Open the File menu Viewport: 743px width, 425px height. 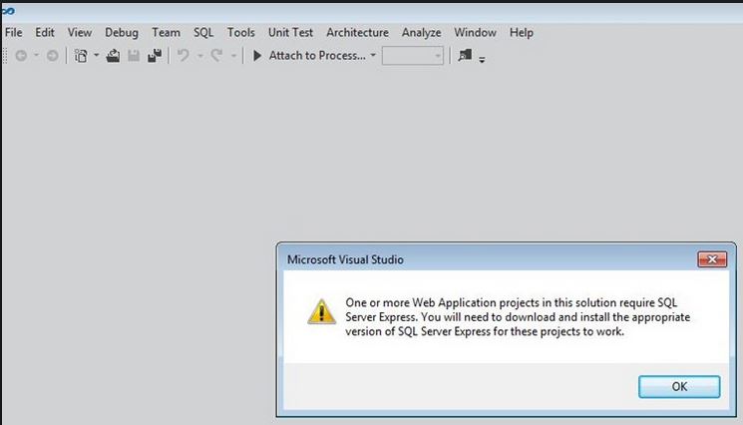pos(13,33)
